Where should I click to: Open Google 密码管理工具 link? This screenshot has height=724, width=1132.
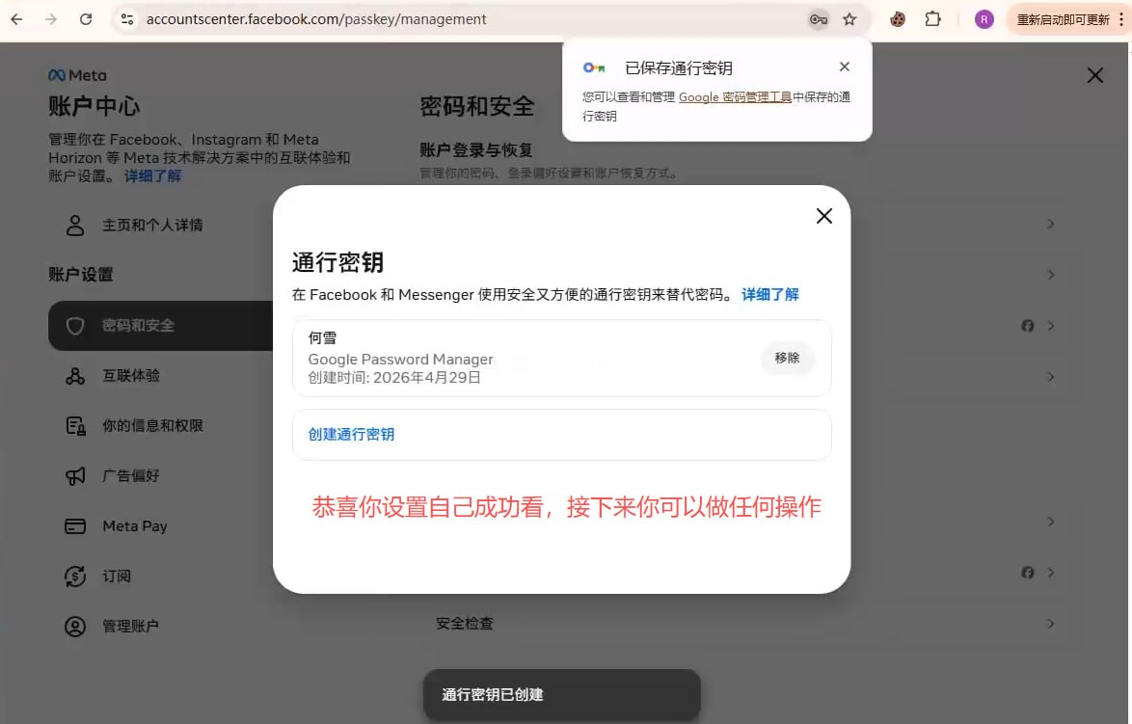click(x=735, y=97)
